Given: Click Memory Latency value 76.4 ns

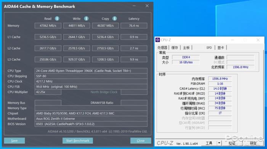Looking at the screenshot, I should [x=134, y=26].
